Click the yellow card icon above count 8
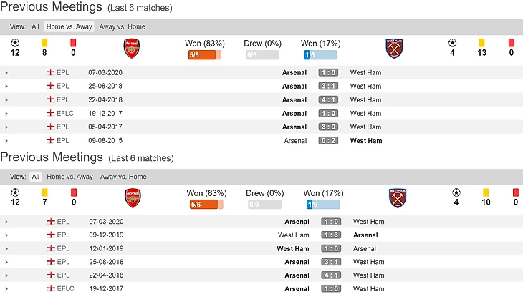The image size is (523, 294). pos(44,42)
